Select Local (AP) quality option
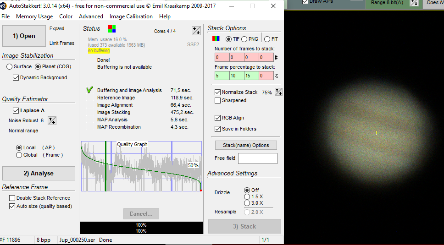 [19, 147]
